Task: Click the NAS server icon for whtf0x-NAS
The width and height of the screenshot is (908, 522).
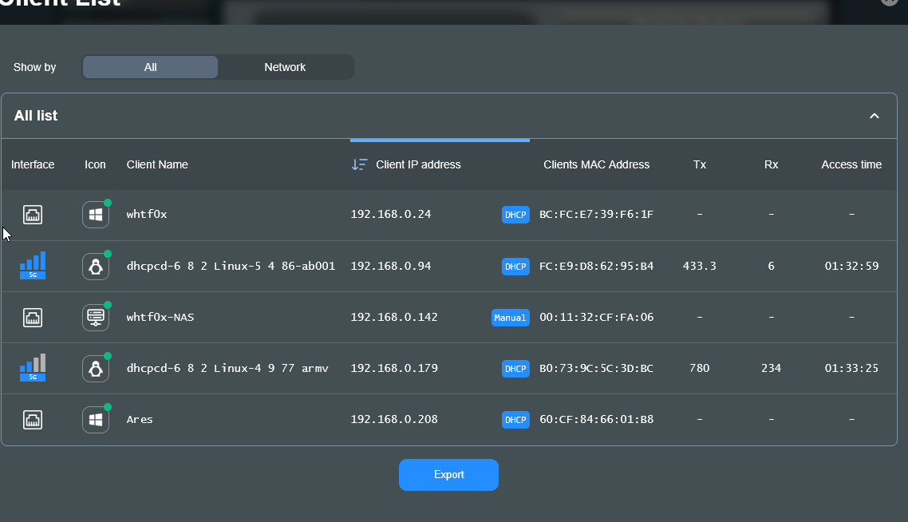Action: 96,317
